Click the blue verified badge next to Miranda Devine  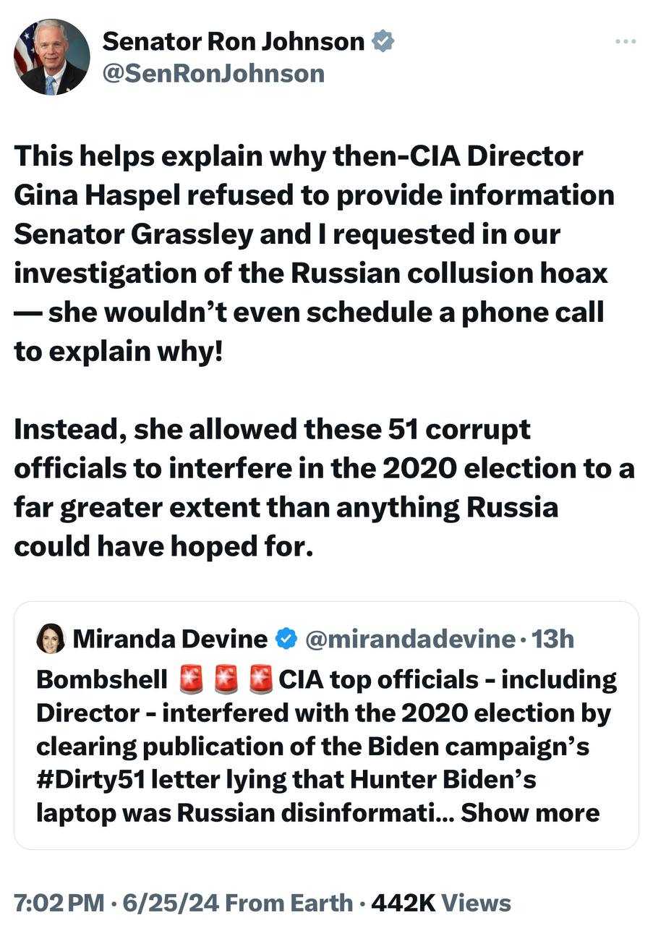286,639
